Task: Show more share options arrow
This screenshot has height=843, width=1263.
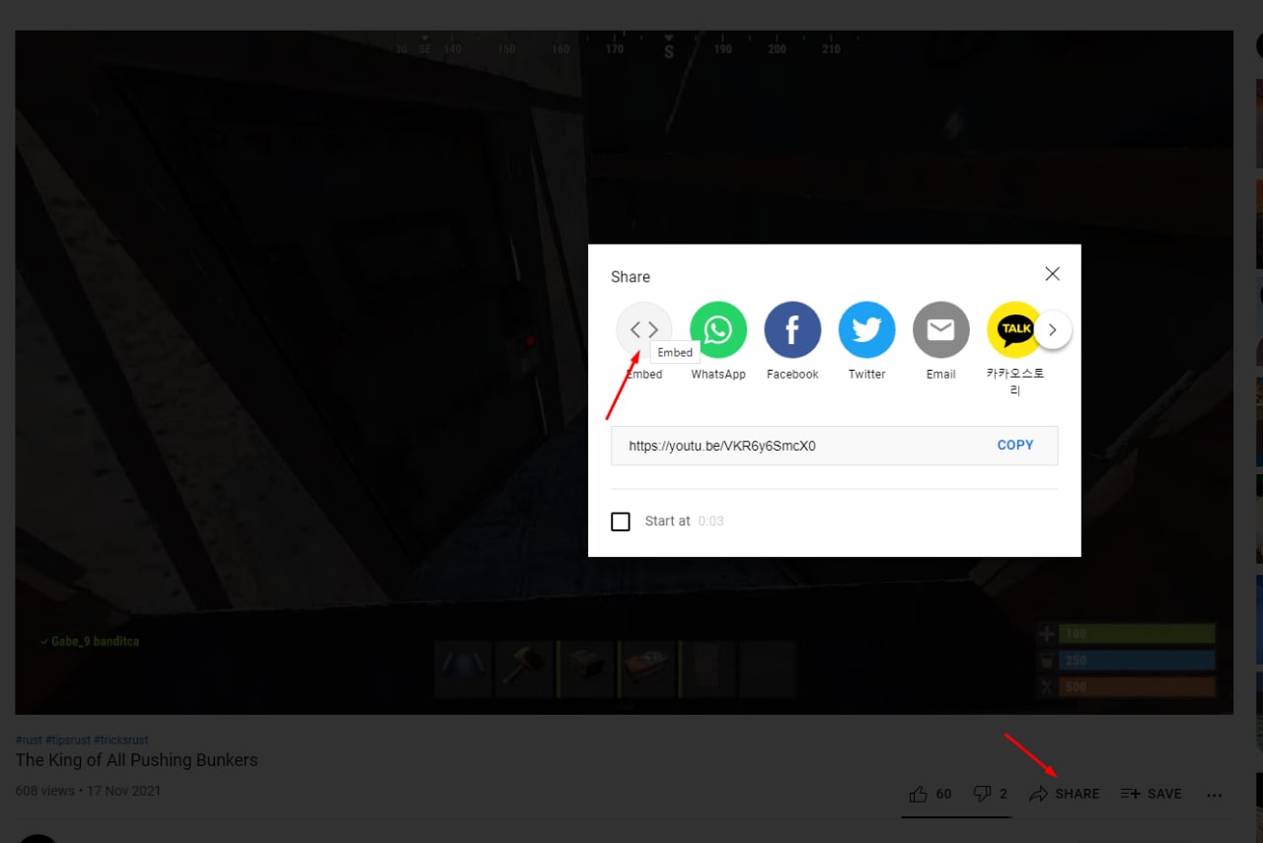Action: (1053, 329)
